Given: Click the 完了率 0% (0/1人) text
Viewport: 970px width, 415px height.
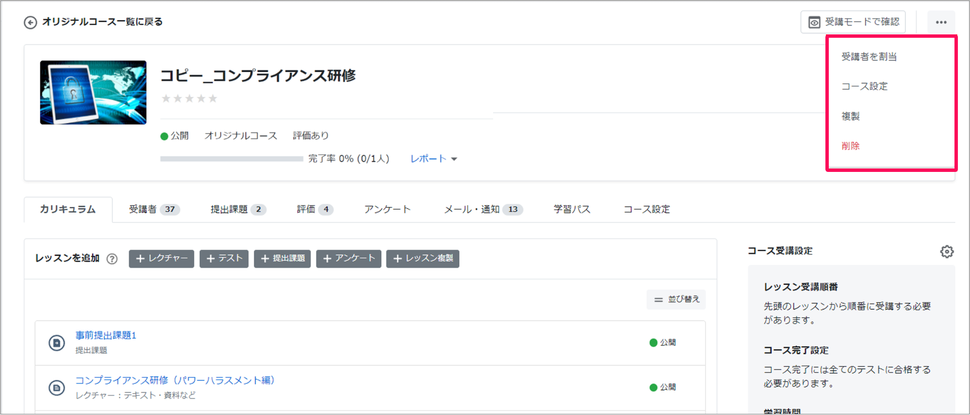Looking at the screenshot, I should 349,159.
